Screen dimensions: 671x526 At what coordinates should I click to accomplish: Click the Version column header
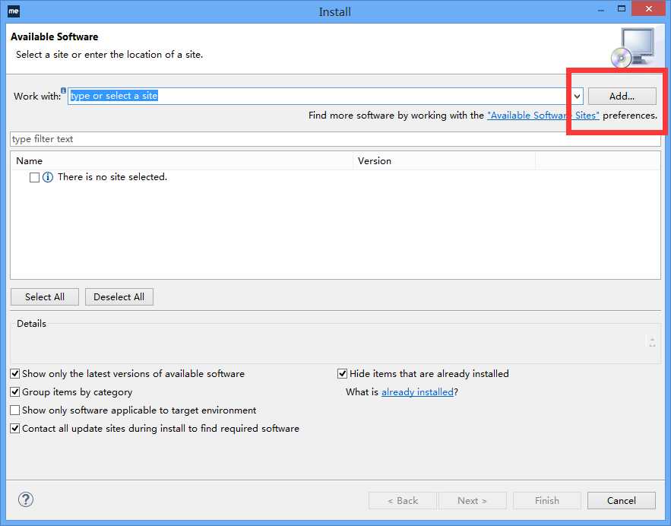[445, 161]
